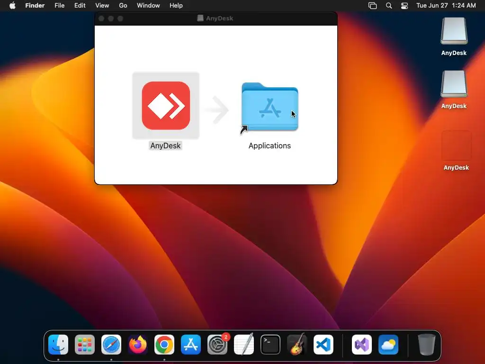This screenshot has height=364, width=485.
Task: Minimize the AnyDesk installer window
Action: coord(111,18)
